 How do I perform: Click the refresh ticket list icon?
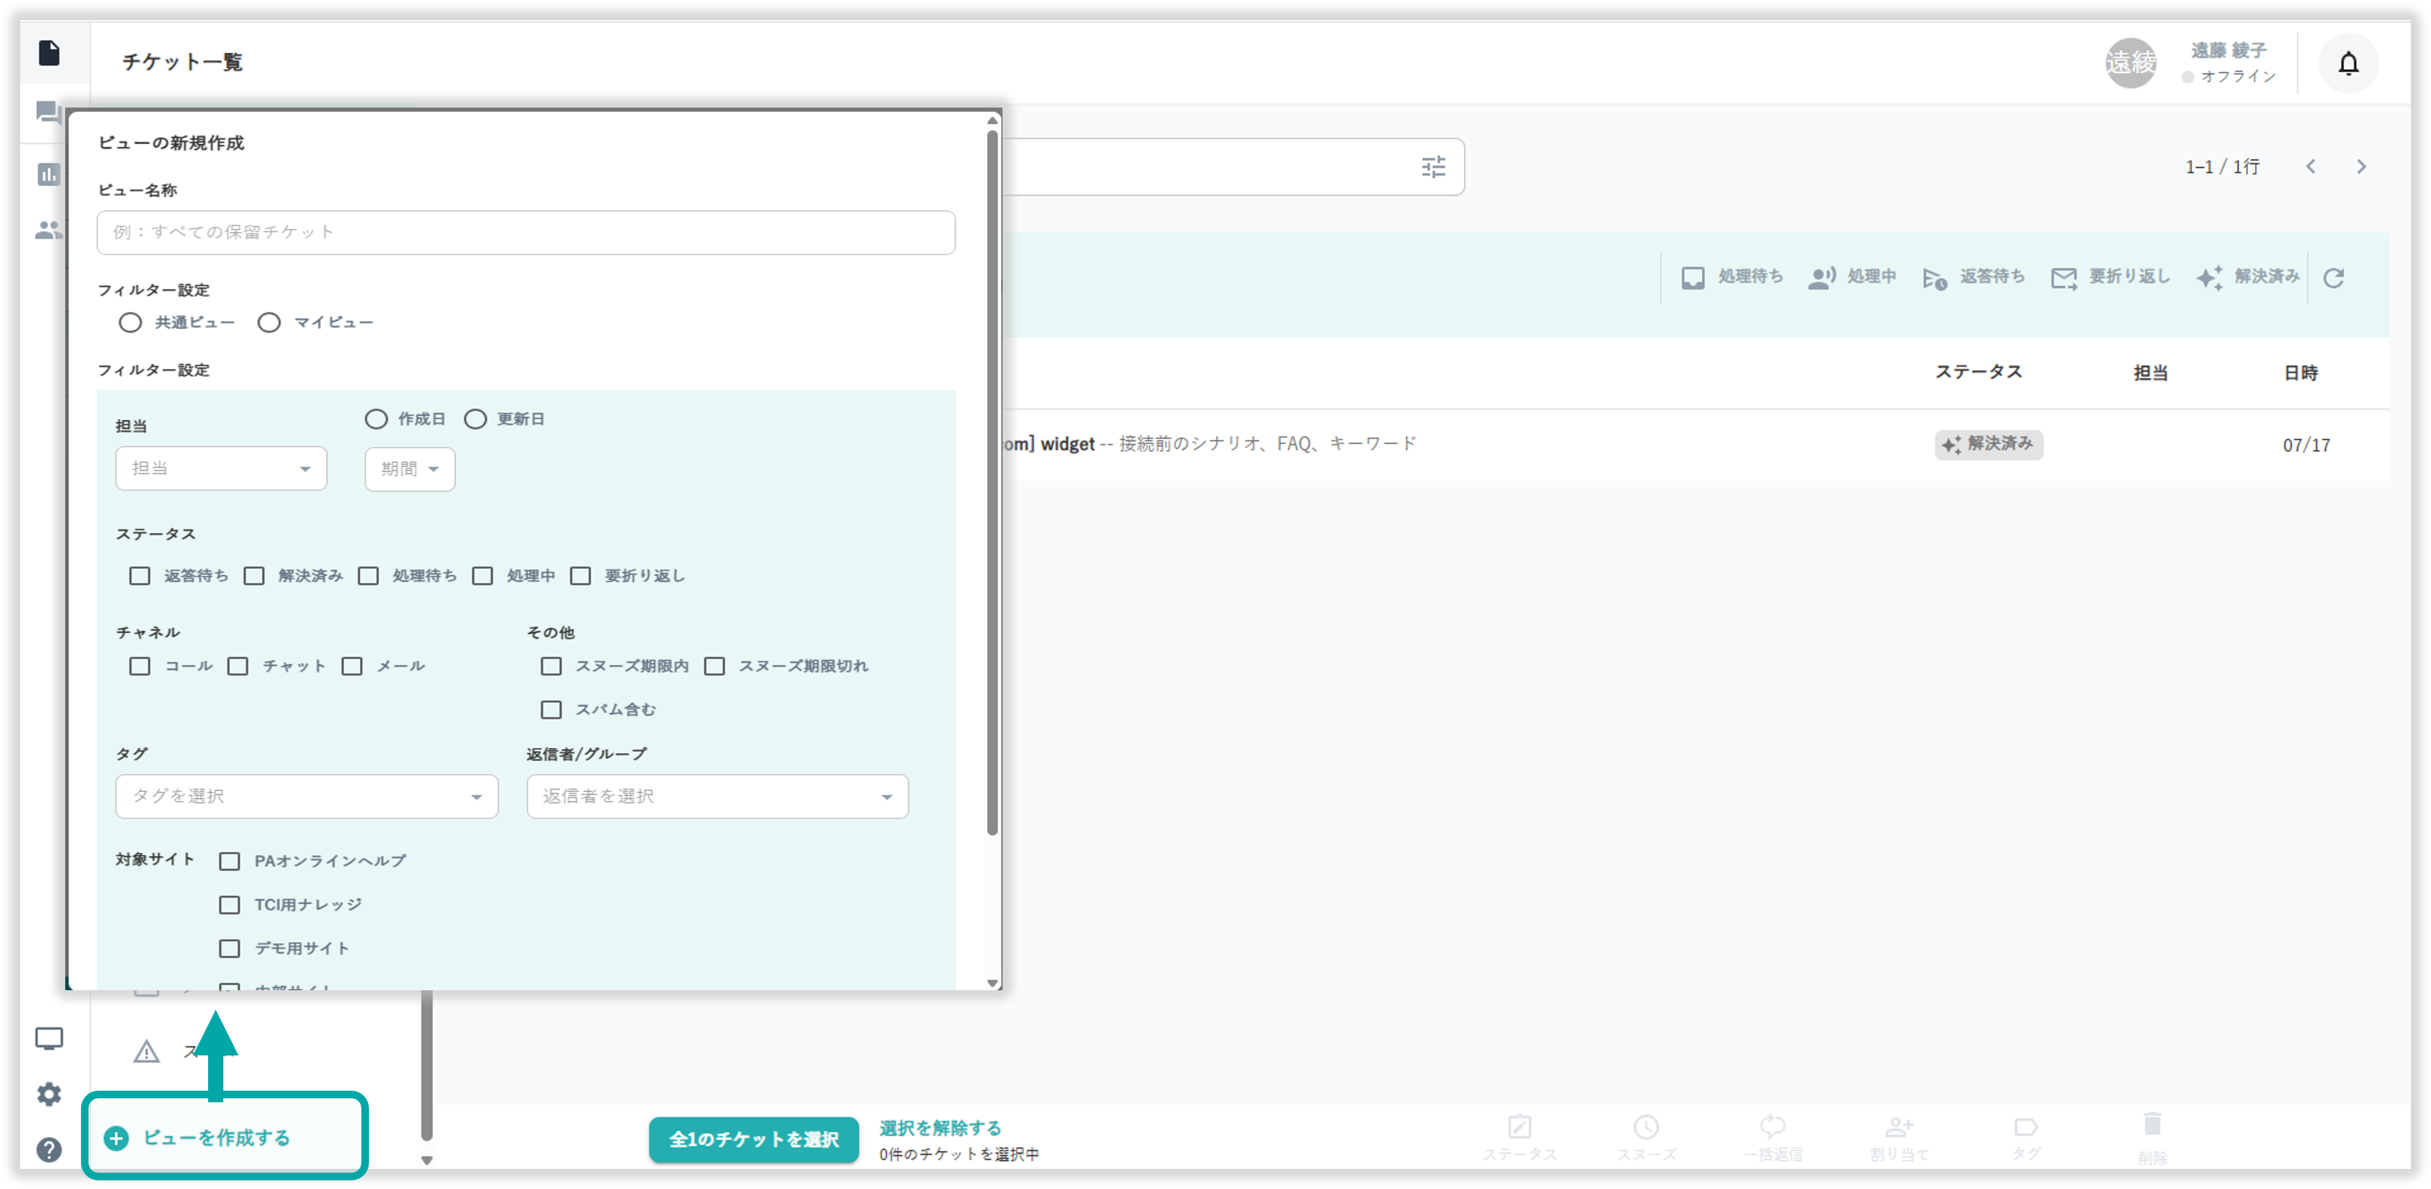(2333, 278)
